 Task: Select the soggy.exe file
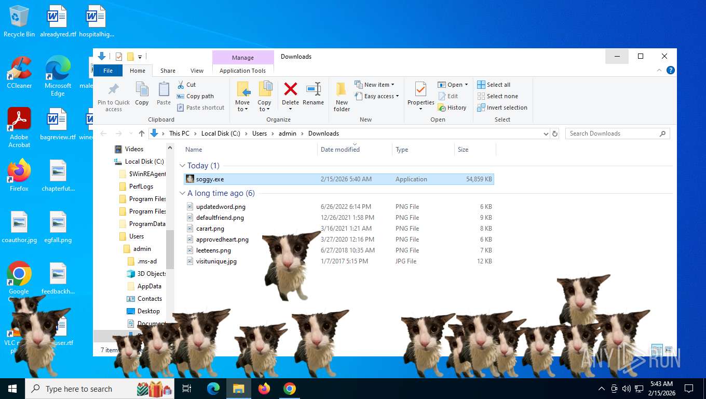click(x=339, y=179)
